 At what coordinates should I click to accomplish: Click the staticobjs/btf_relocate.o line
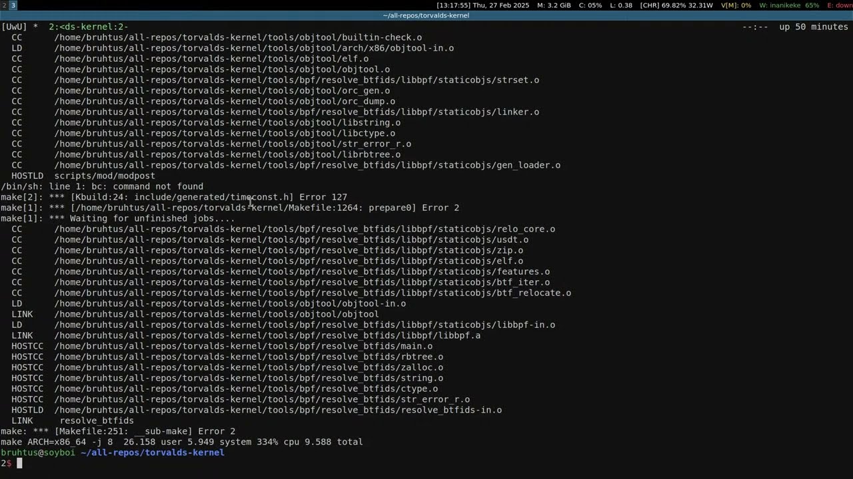(291, 293)
